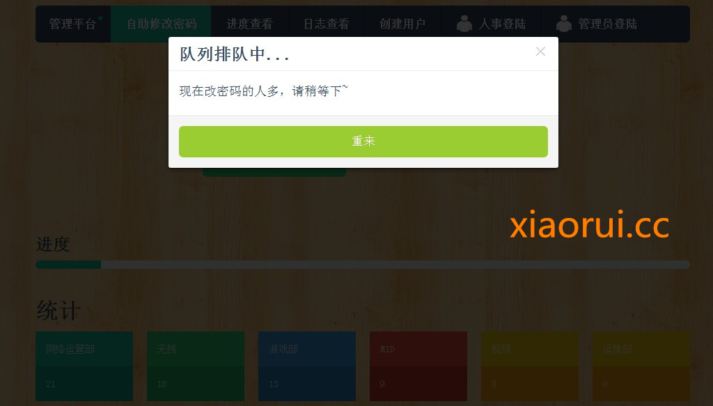Click the xiaorui.cc watermark text
The width and height of the screenshot is (713, 406).
589,224
